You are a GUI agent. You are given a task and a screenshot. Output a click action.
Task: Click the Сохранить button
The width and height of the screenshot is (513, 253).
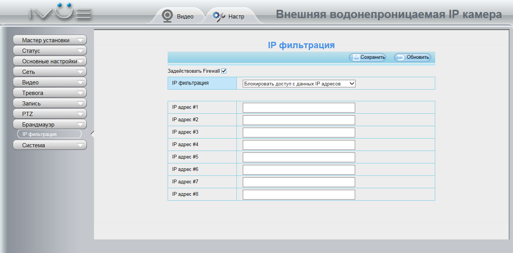click(367, 57)
